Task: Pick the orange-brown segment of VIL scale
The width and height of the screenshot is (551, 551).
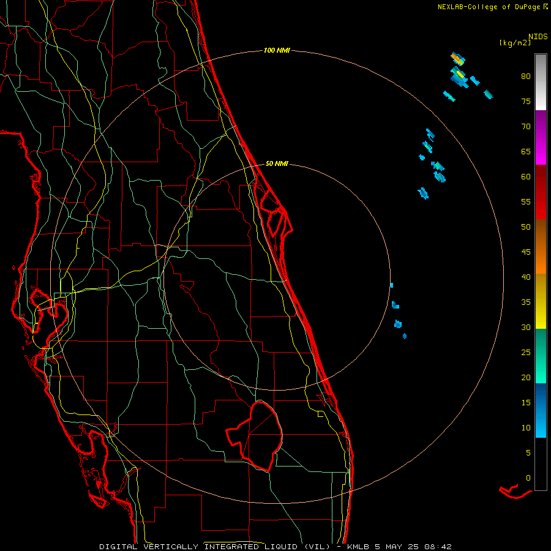Action: point(541,246)
